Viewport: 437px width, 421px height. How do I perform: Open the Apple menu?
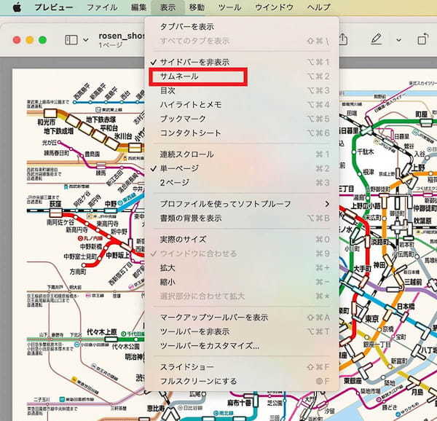(x=17, y=7)
